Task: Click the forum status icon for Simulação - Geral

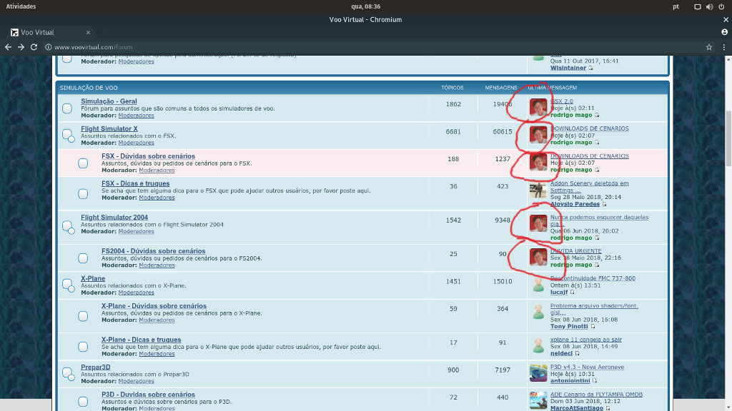Action: click(67, 108)
